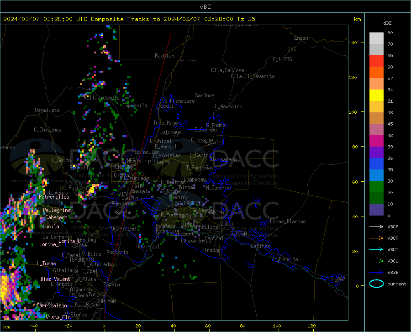Click the 'Zapata' map label
The width and height of the screenshot is (411, 332).
(x=112, y=285)
